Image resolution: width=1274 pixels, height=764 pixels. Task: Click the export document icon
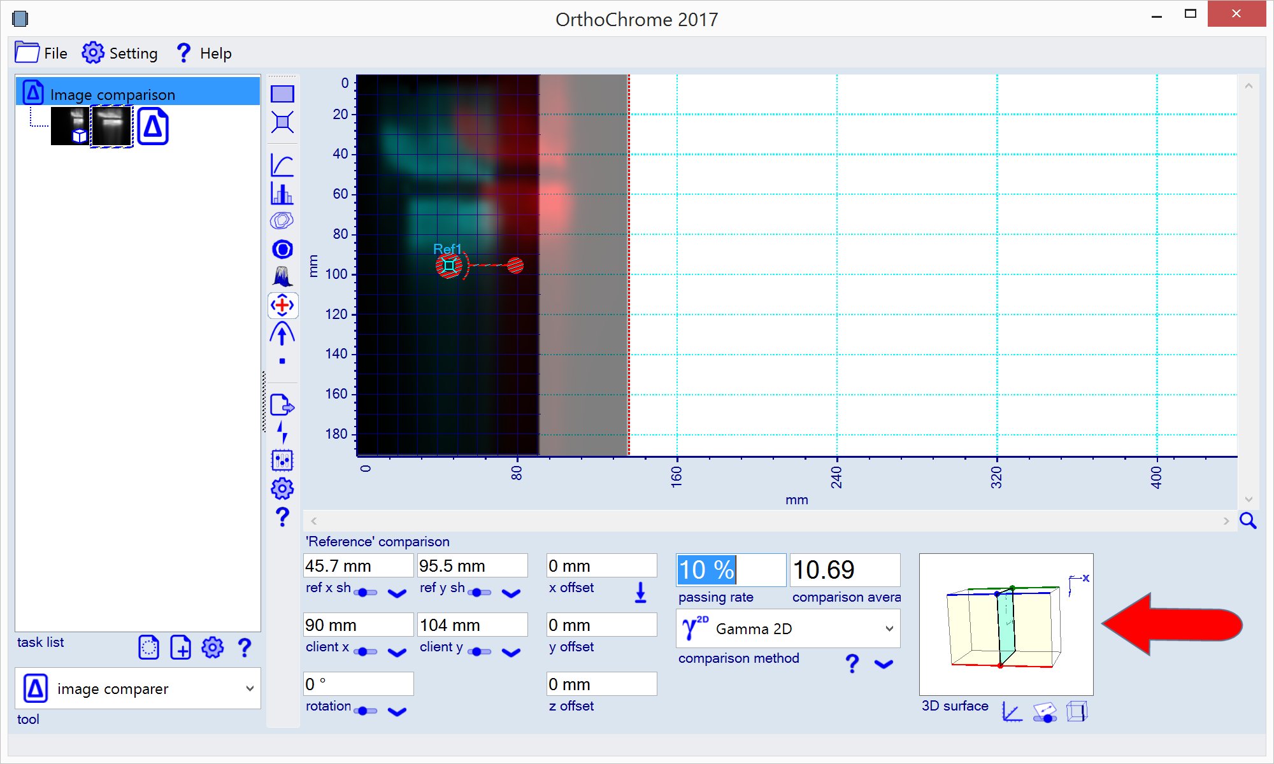pos(282,405)
